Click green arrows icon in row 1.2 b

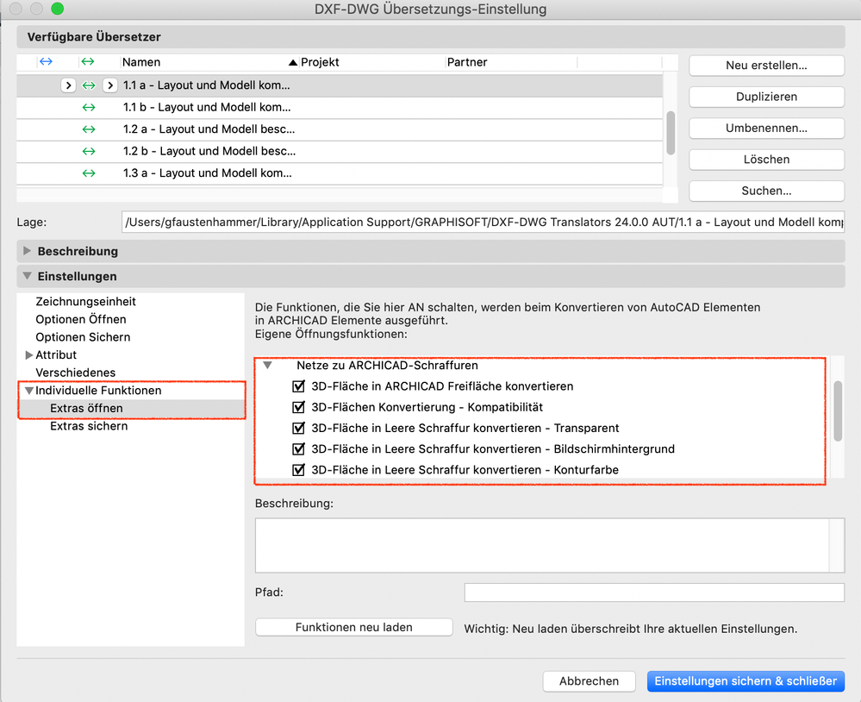89,151
